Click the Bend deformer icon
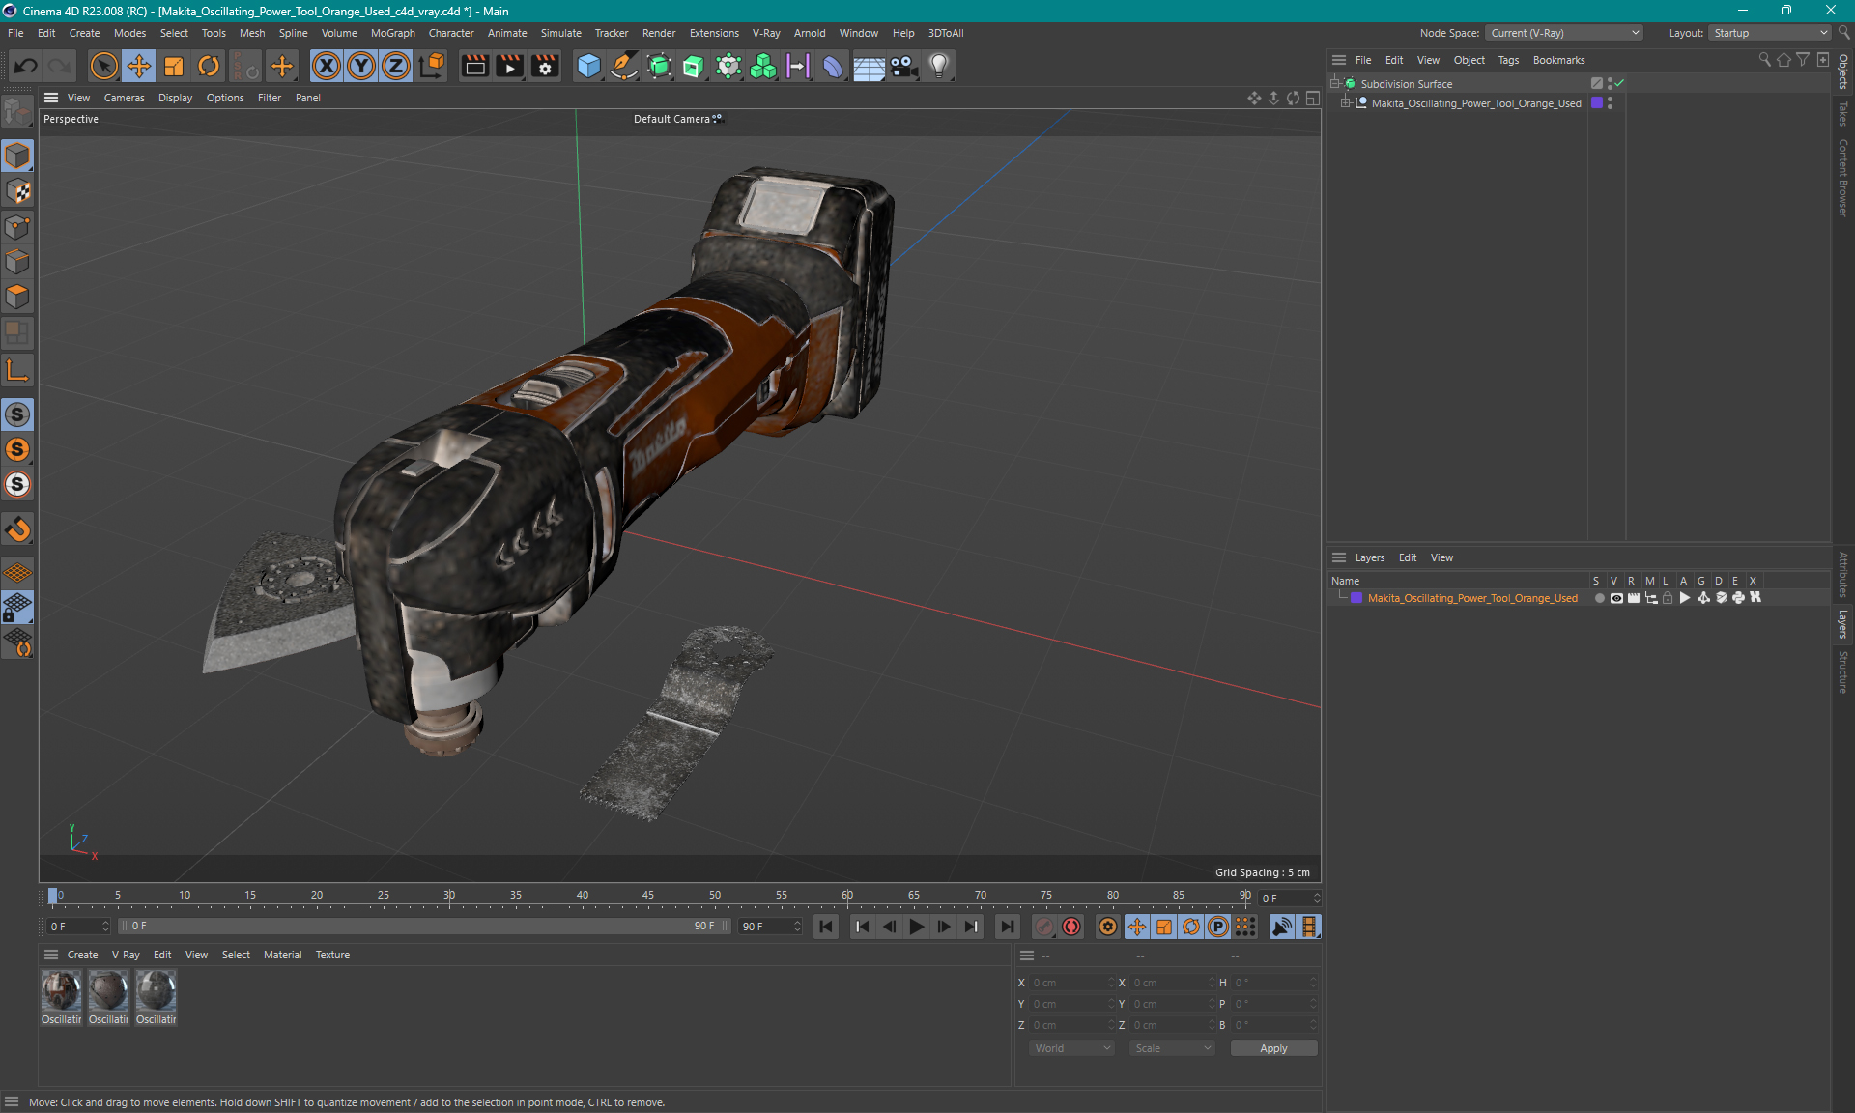 [x=833, y=66]
